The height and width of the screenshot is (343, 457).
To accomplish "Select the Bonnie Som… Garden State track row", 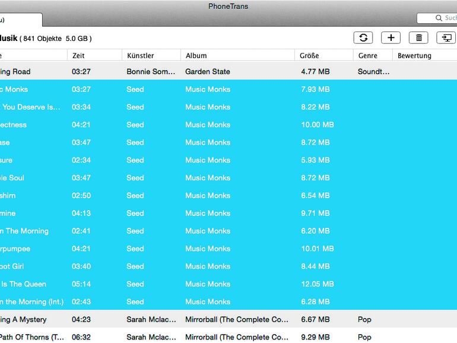I will pyautogui.click(x=208, y=72).
